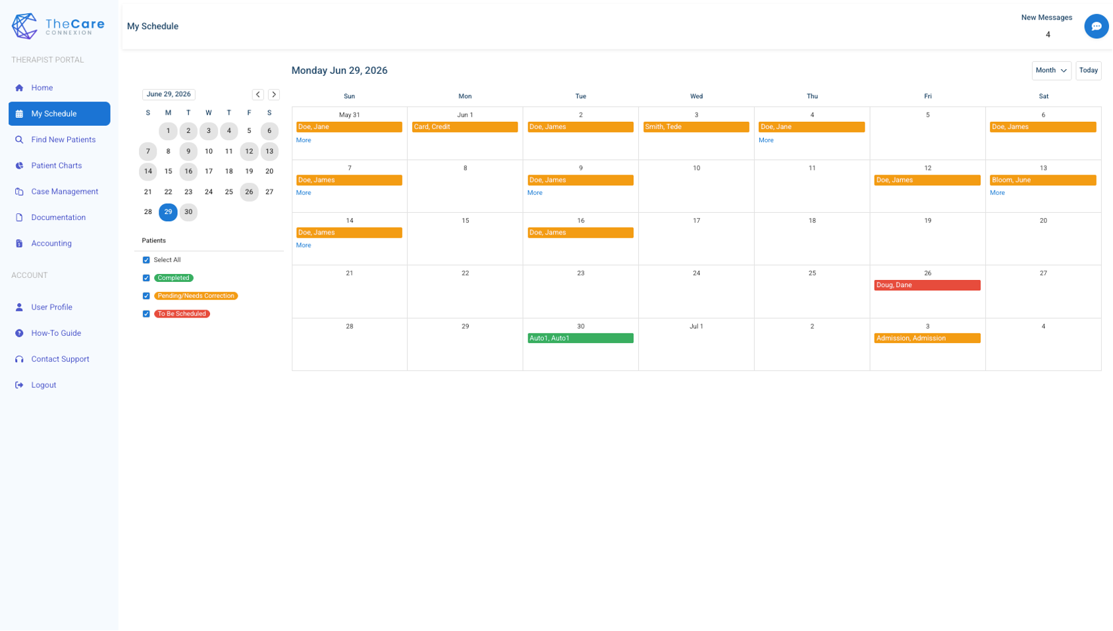This screenshot has height=631, width=1113.
Task: Toggle the Completed filter checkbox
Action: tap(146, 278)
